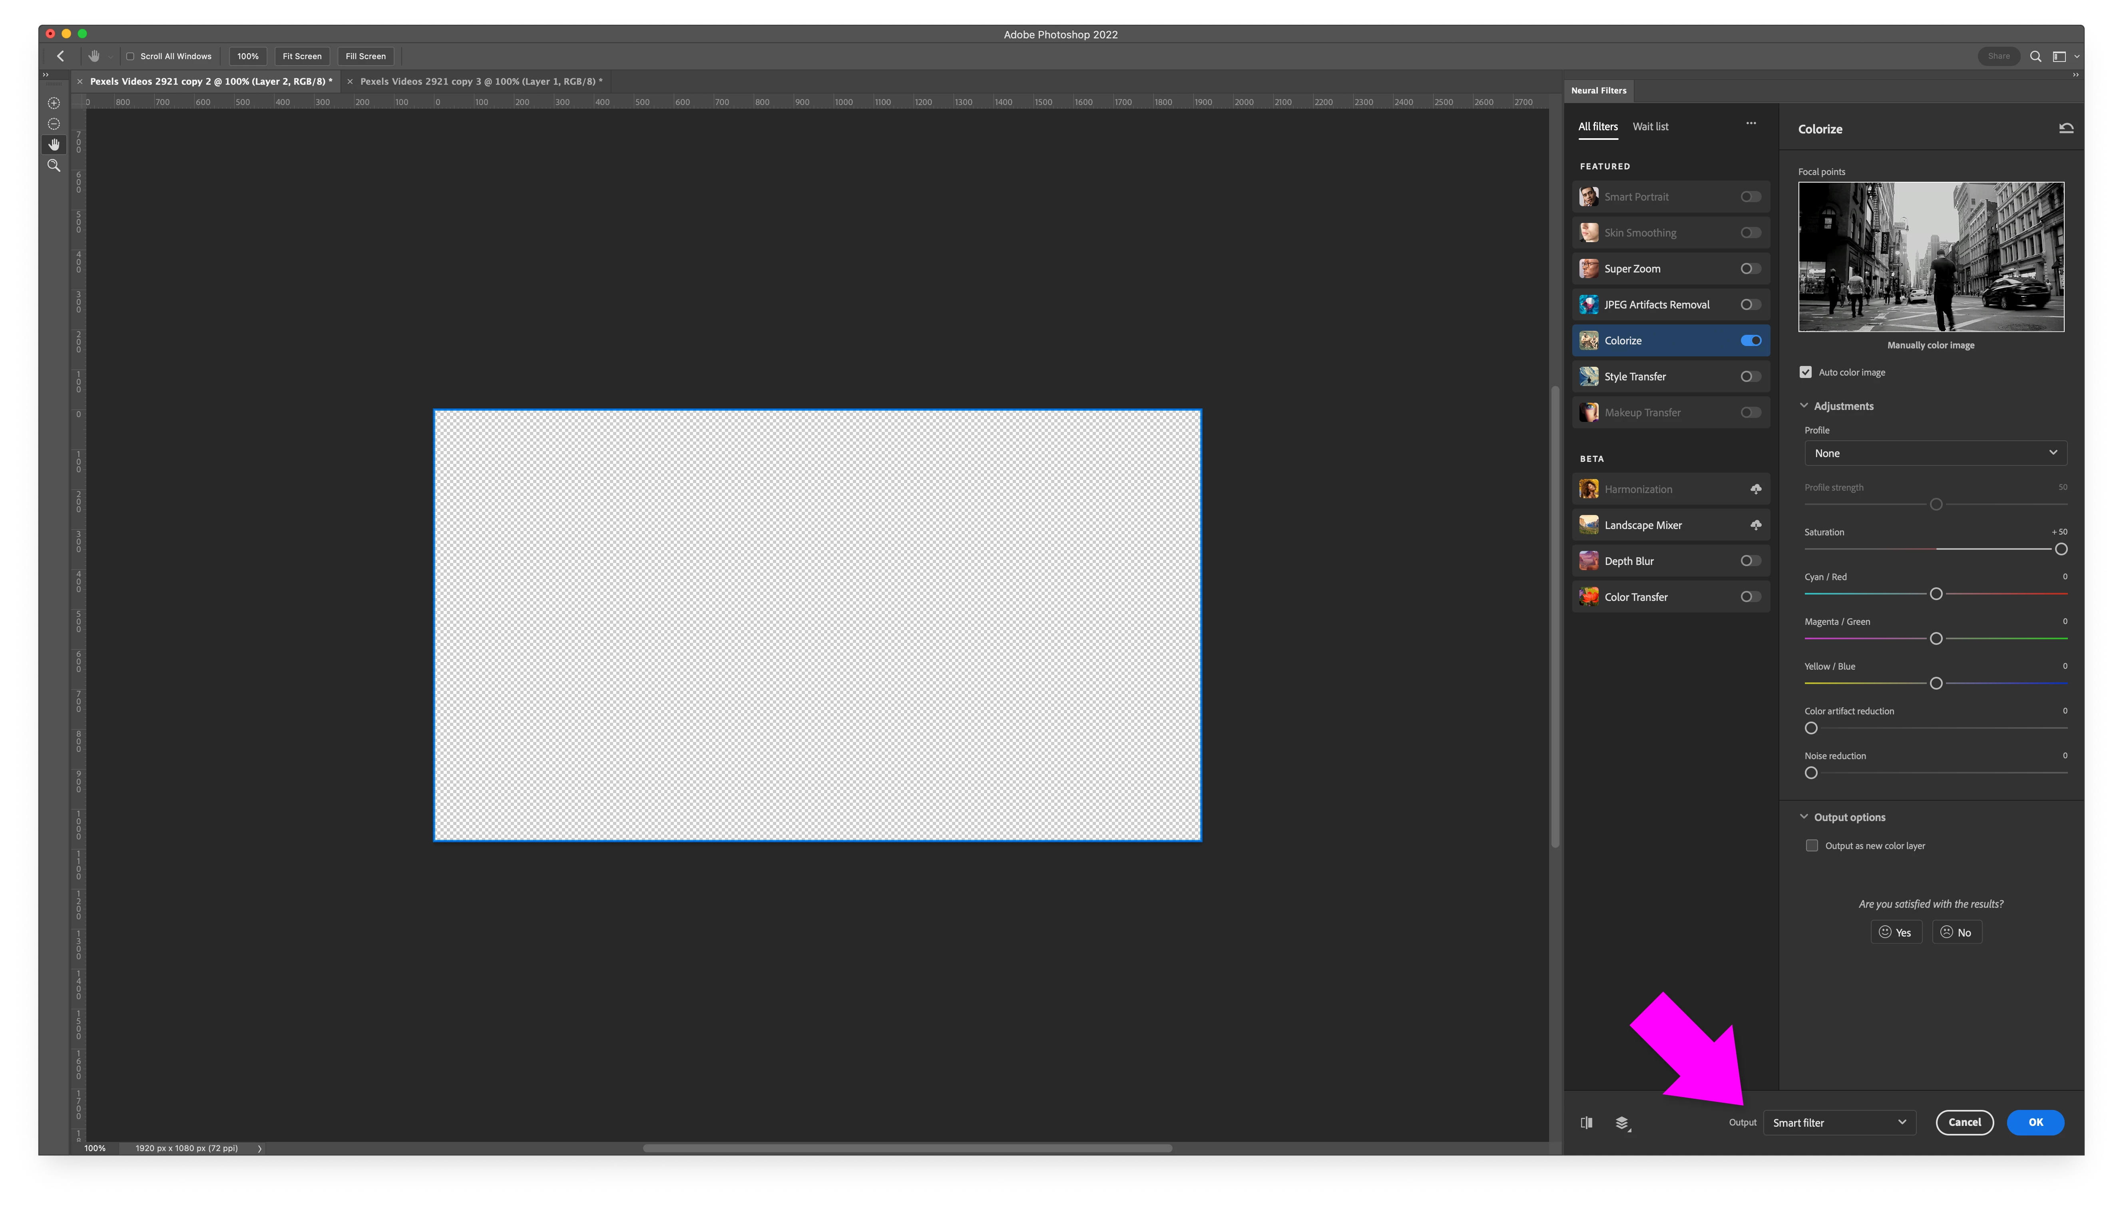Click the Saturation slider handle
This screenshot has height=1209, width=2123.
pyautogui.click(x=2061, y=550)
